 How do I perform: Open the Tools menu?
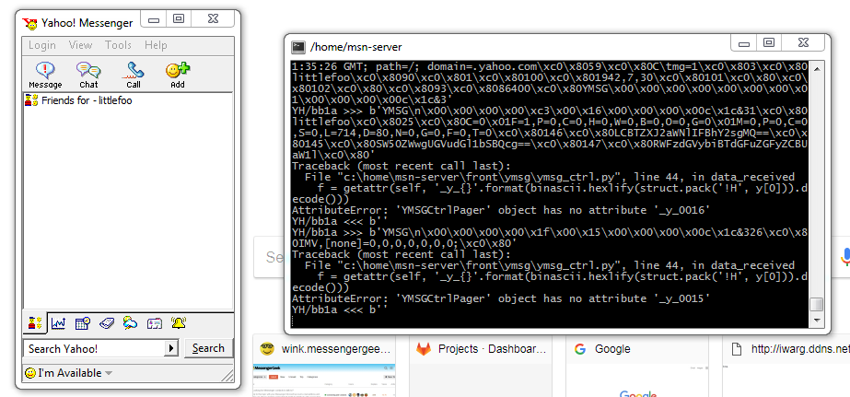click(x=118, y=45)
